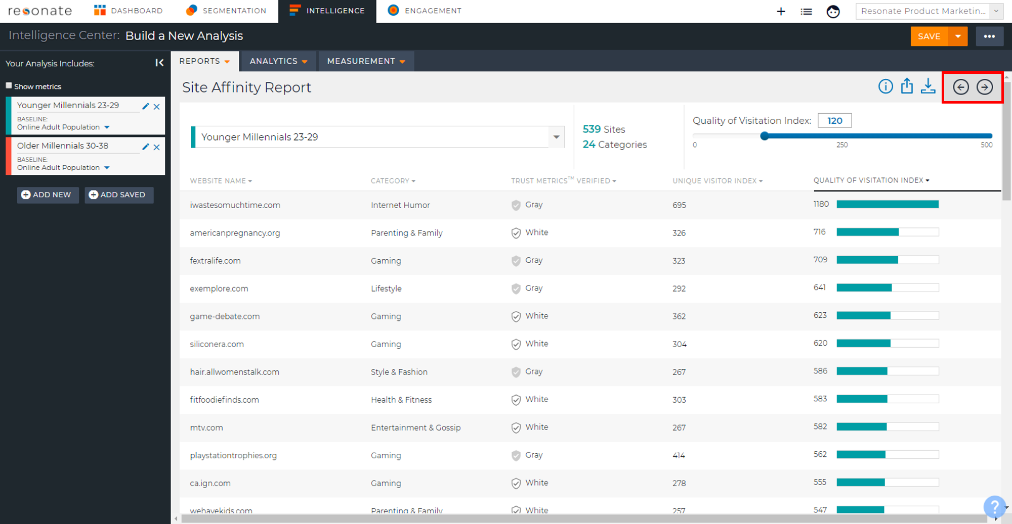Switch to the Segmentation tab
1012x524 pixels.
click(226, 11)
